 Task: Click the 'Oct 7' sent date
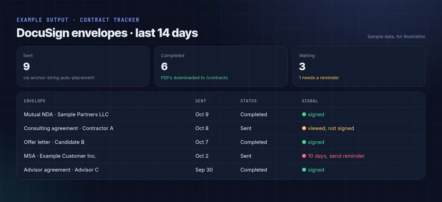pyautogui.click(x=202, y=142)
